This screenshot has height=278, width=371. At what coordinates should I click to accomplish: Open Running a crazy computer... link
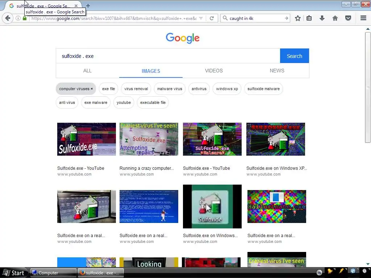coord(146,168)
